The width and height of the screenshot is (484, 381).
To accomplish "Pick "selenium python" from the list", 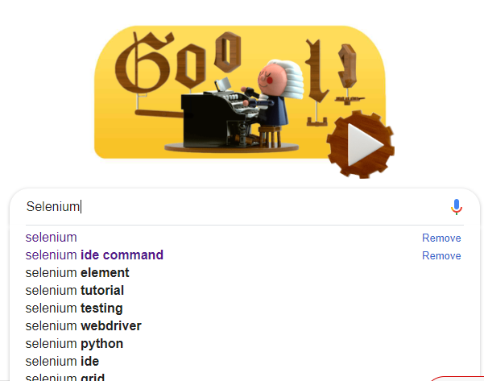I will (74, 344).
